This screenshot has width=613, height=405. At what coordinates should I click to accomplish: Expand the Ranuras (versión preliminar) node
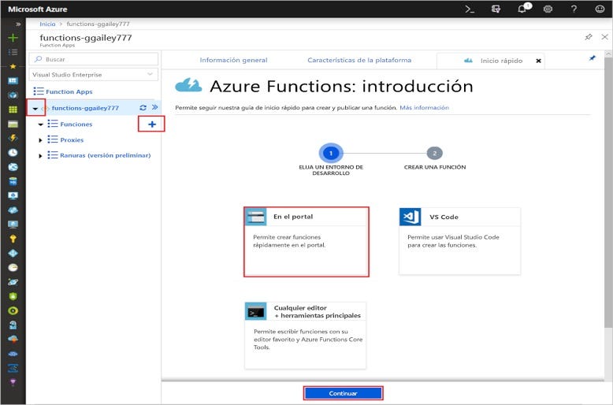click(40, 155)
